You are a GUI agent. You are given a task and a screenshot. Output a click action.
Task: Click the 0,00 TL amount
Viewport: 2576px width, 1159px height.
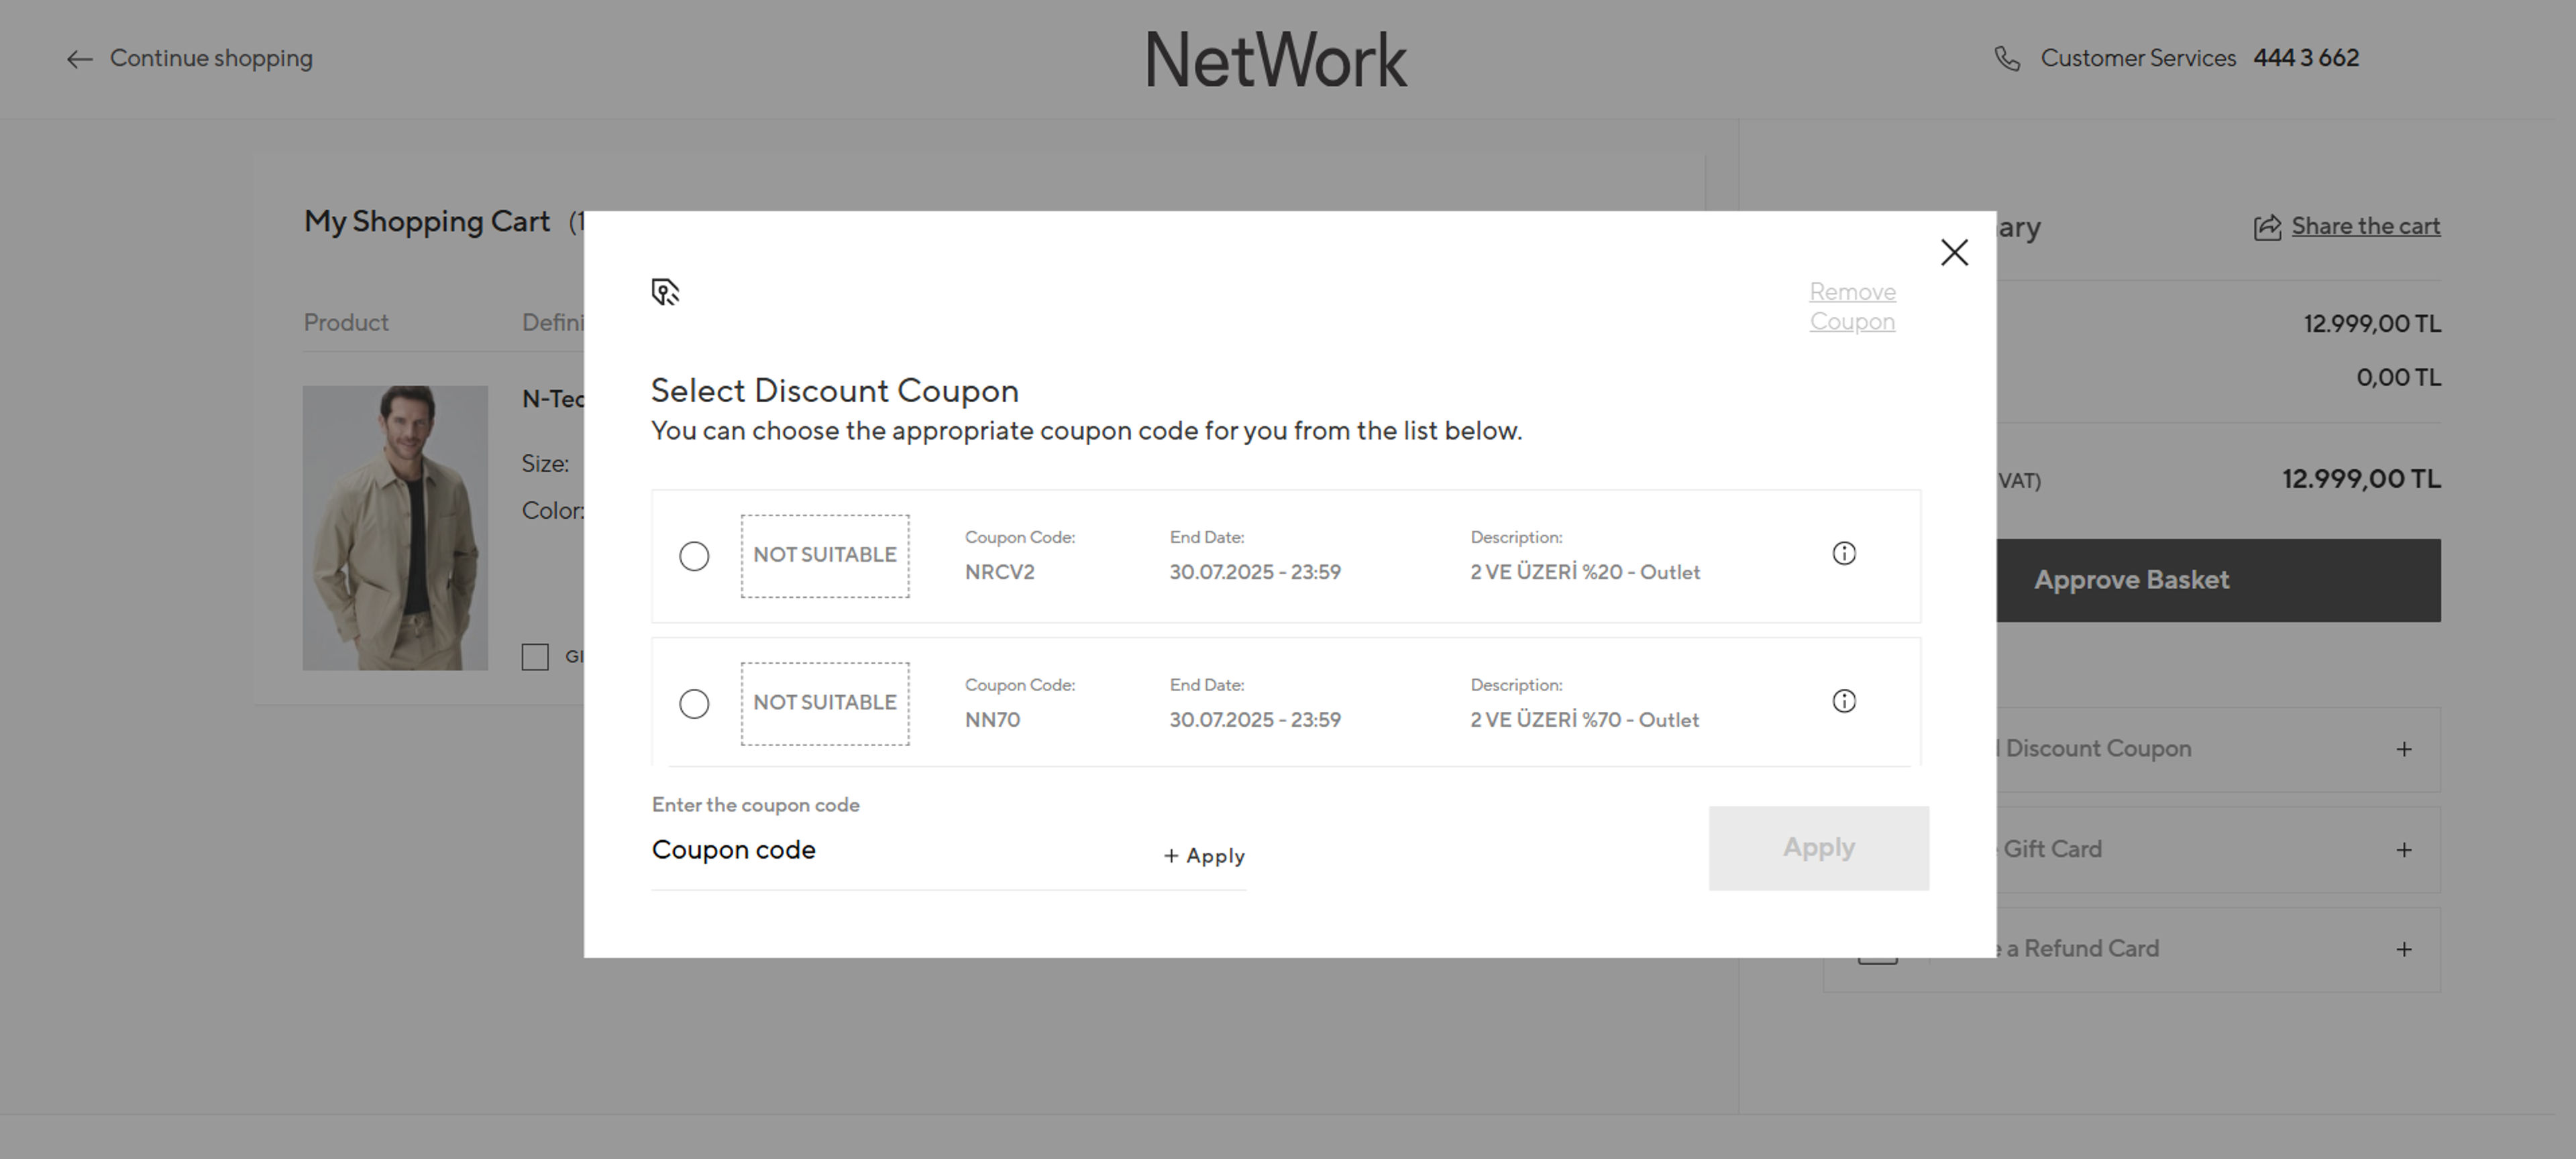(x=2398, y=377)
